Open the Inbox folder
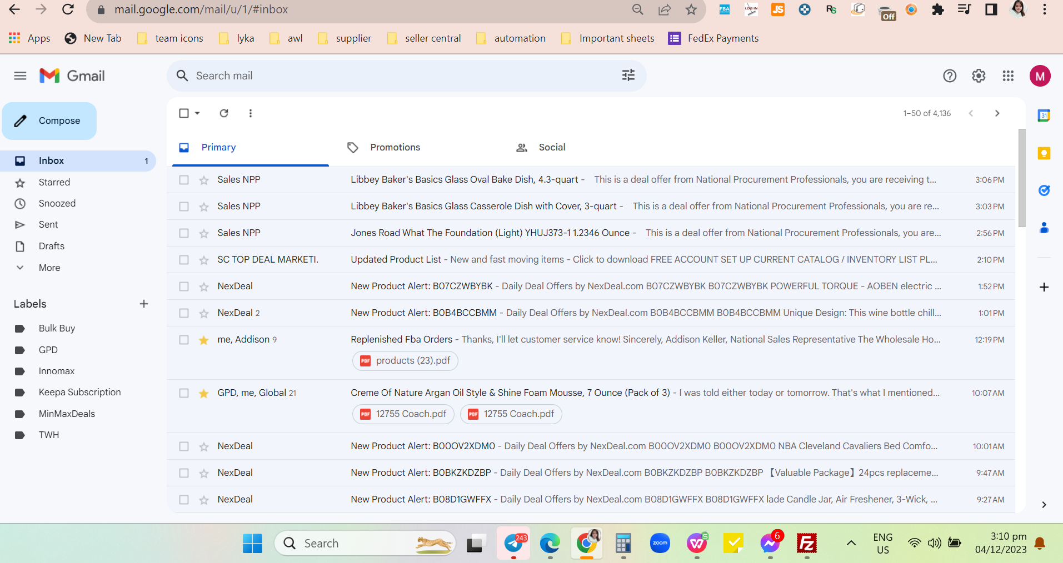The width and height of the screenshot is (1063, 563). (78, 161)
